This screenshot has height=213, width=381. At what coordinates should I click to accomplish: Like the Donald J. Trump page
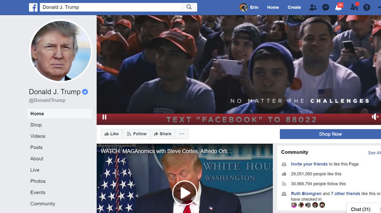(111, 134)
